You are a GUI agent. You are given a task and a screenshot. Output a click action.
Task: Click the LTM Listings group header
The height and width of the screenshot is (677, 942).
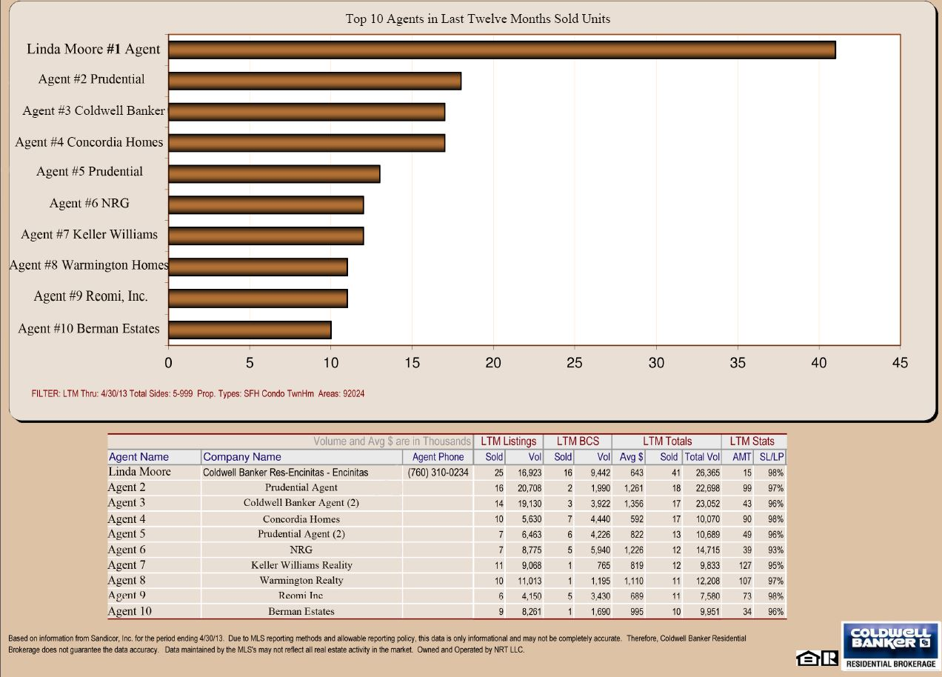(x=508, y=441)
